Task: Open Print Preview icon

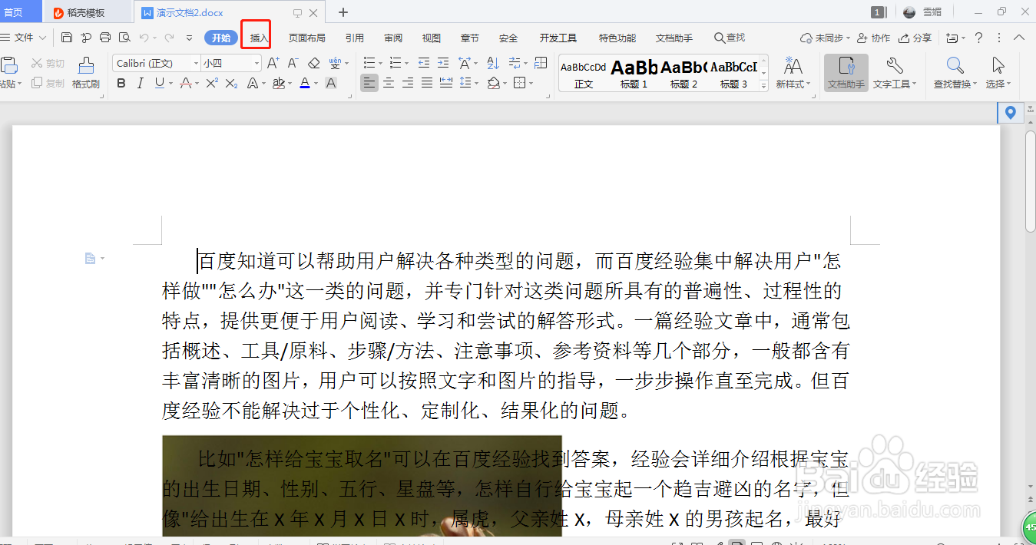Action: [124, 38]
